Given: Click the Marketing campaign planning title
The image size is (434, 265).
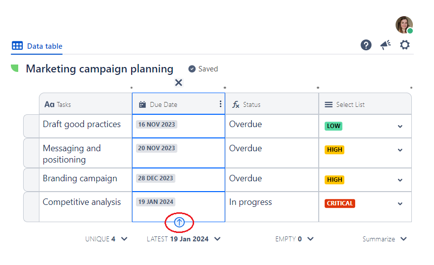Looking at the screenshot, I should pyautogui.click(x=100, y=69).
